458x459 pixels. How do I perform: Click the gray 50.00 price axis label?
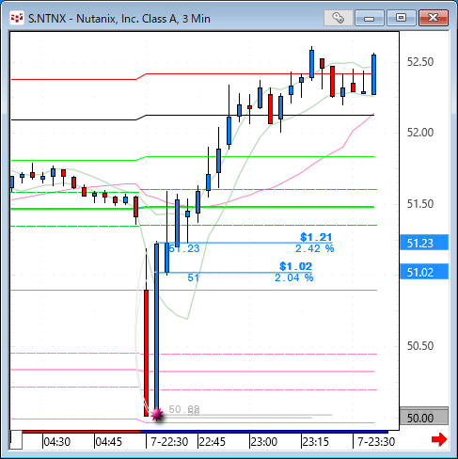coord(424,418)
